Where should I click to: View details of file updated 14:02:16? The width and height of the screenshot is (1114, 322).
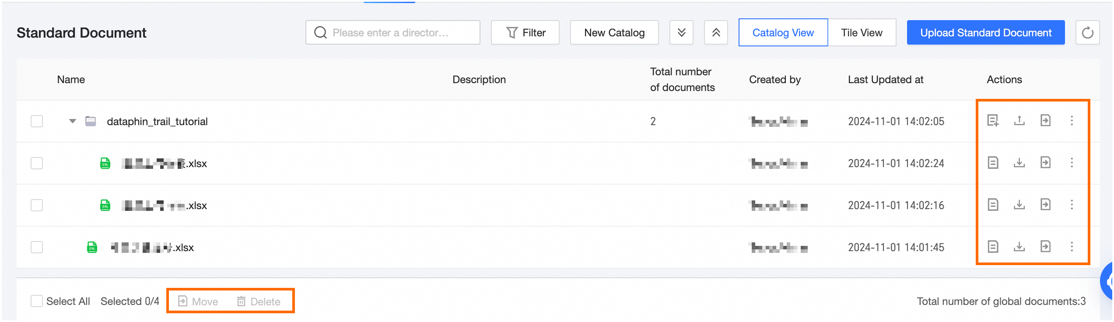click(993, 205)
